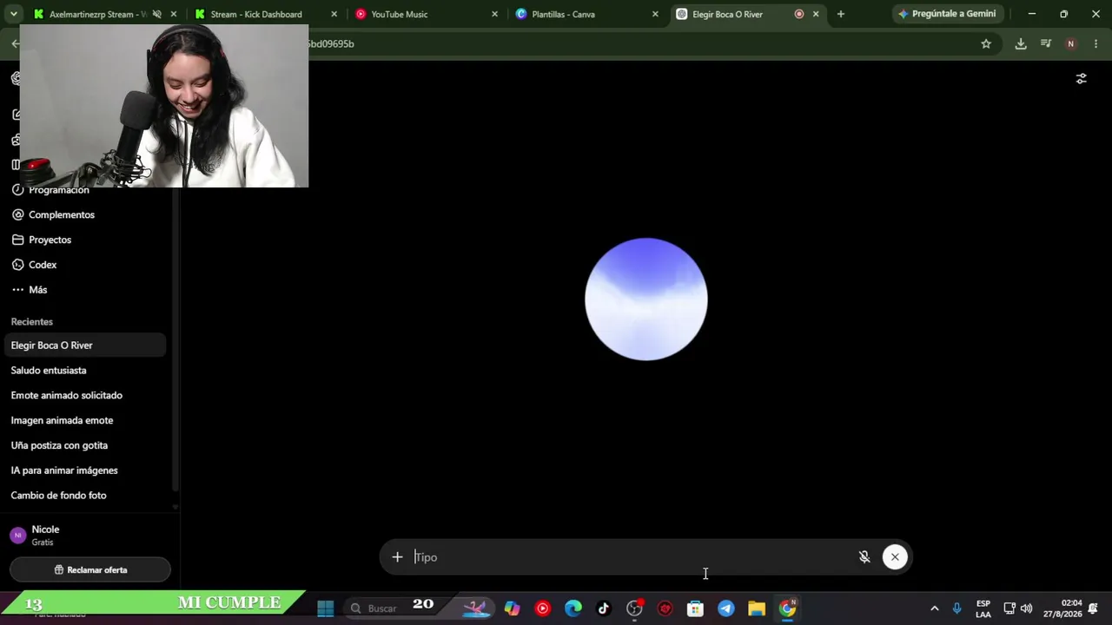Open the Chrome profile N avatar

click(1070, 43)
